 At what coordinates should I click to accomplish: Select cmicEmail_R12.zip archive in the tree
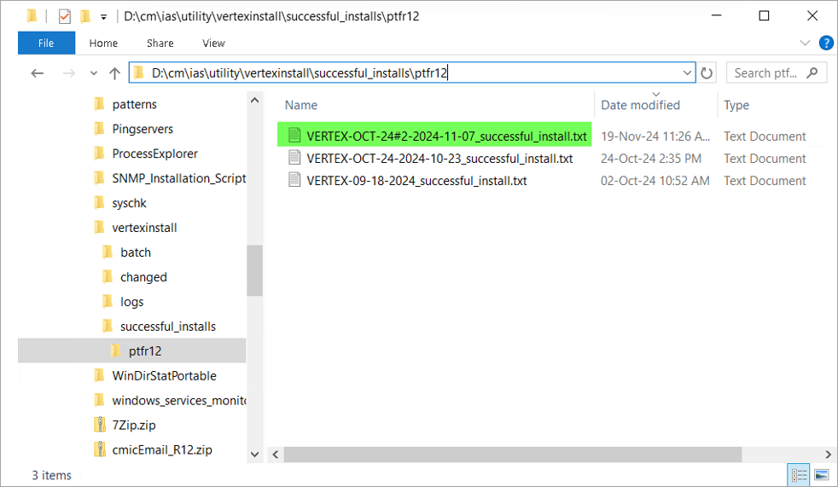[162, 449]
